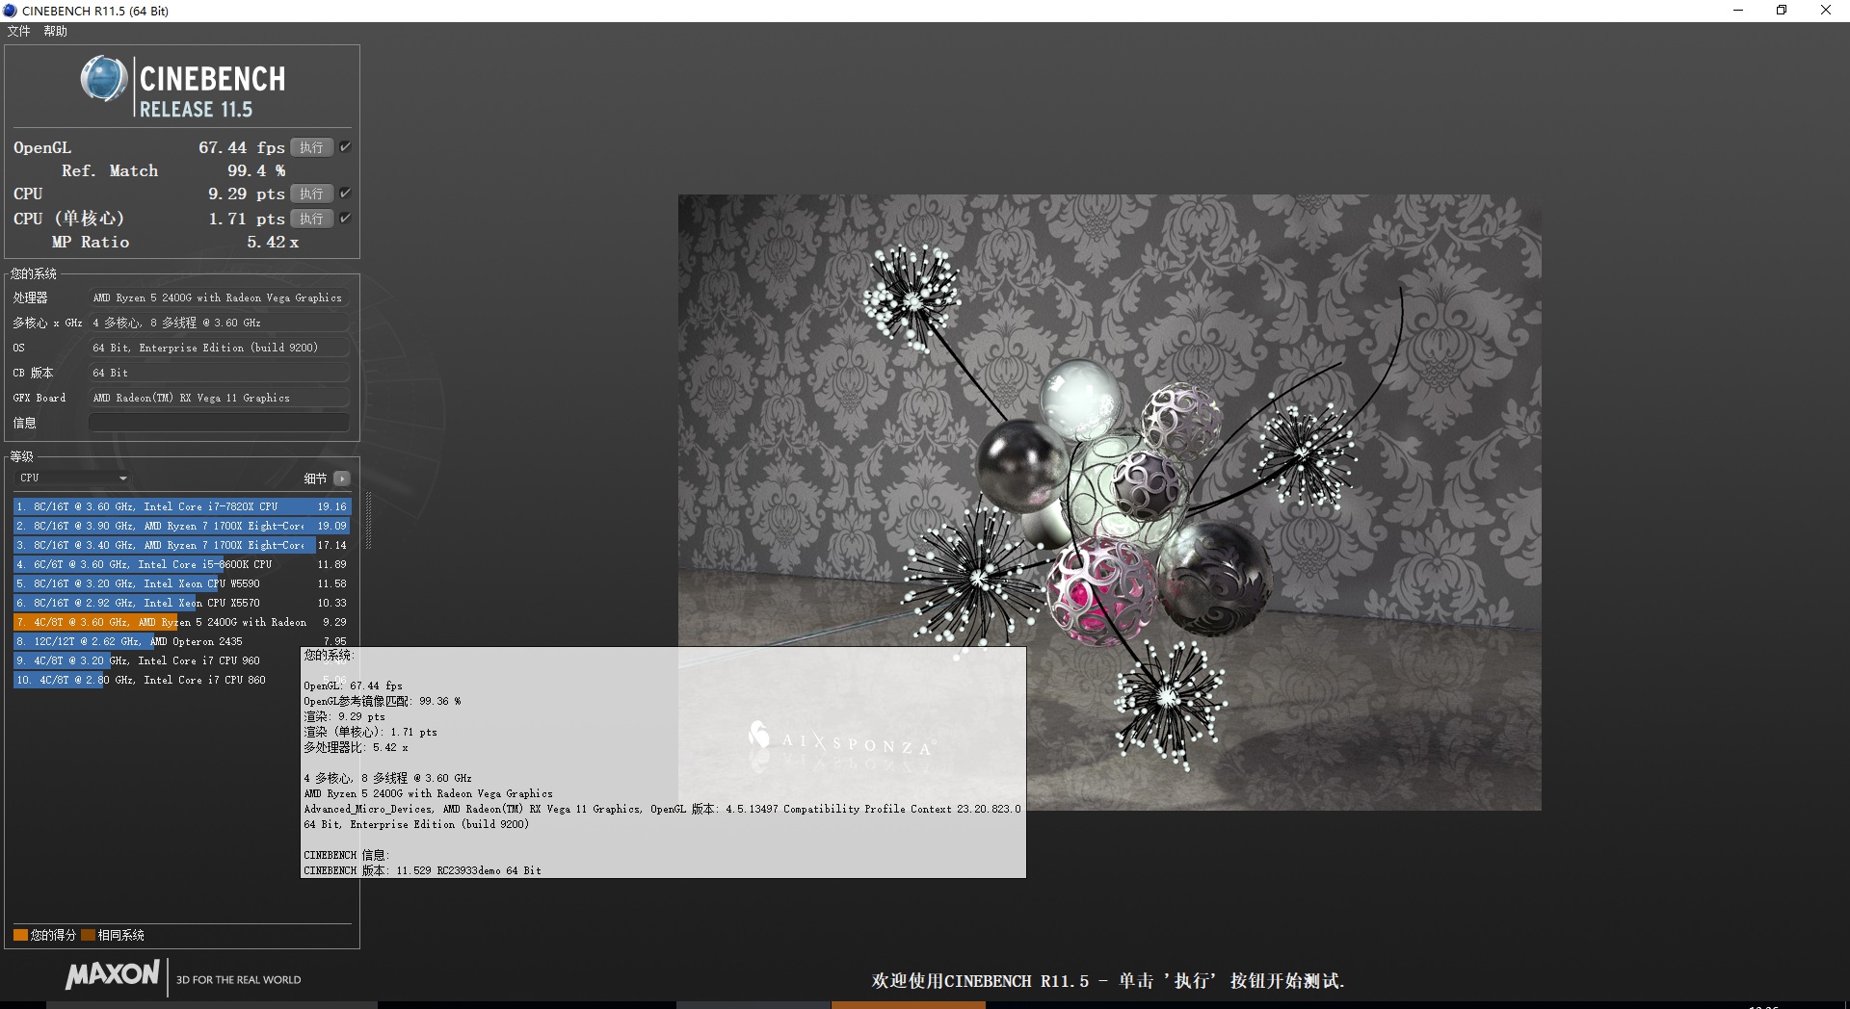Expand the dropdown arrow next to CPU selector
Viewport: 1850px width, 1009px height.
click(x=122, y=479)
